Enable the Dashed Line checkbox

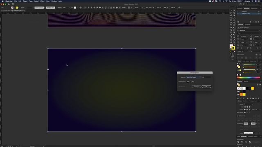237,116
